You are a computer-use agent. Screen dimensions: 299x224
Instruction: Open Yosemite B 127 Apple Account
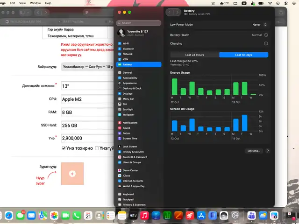click(x=139, y=33)
